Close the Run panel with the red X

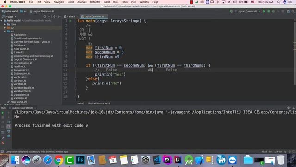click(3, 143)
